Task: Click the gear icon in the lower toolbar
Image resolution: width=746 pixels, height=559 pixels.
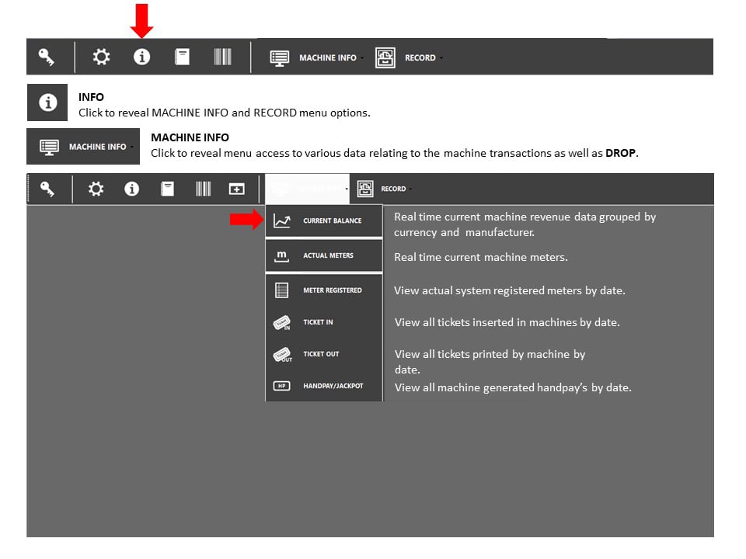Action: pyautogui.click(x=96, y=189)
